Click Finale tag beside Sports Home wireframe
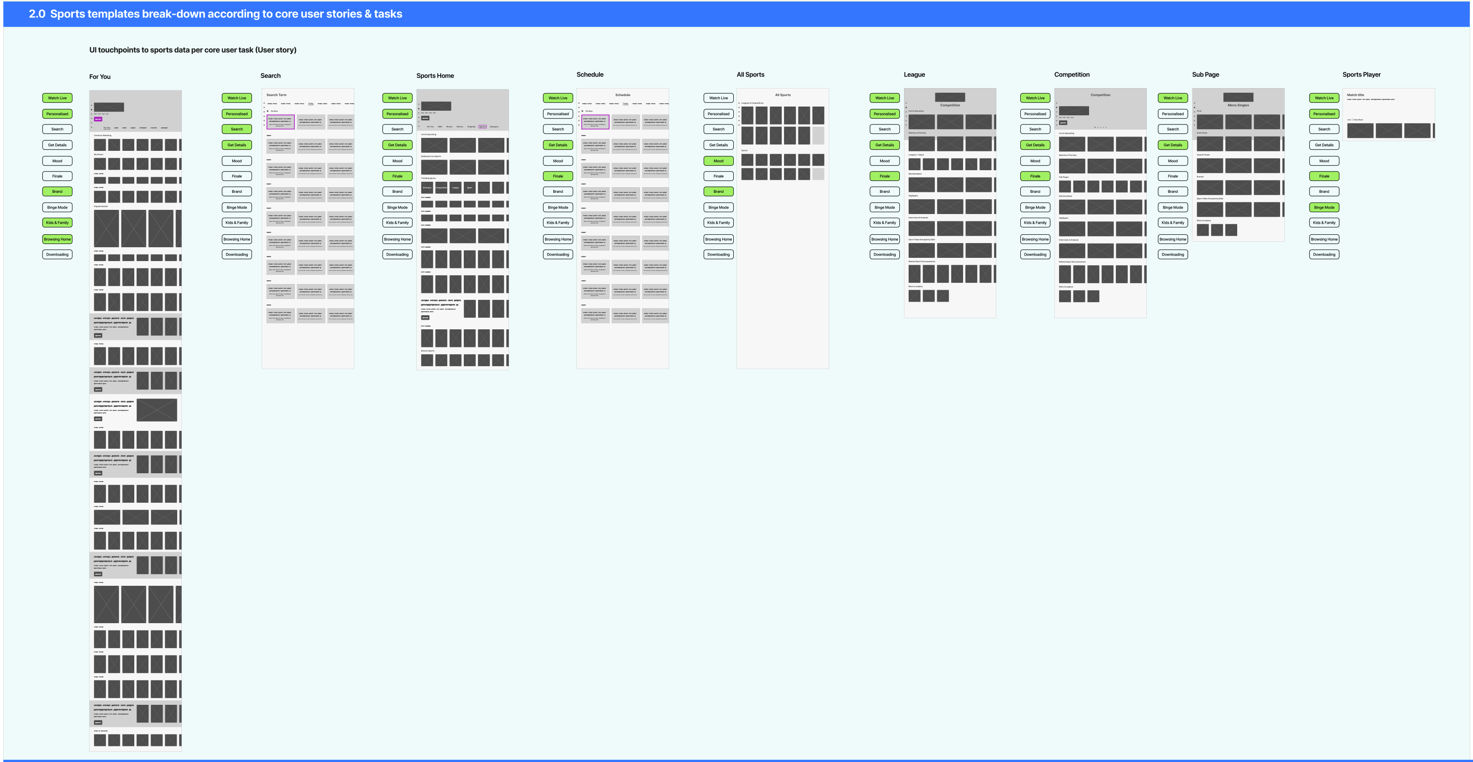1473x762 pixels. click(397, 176)
